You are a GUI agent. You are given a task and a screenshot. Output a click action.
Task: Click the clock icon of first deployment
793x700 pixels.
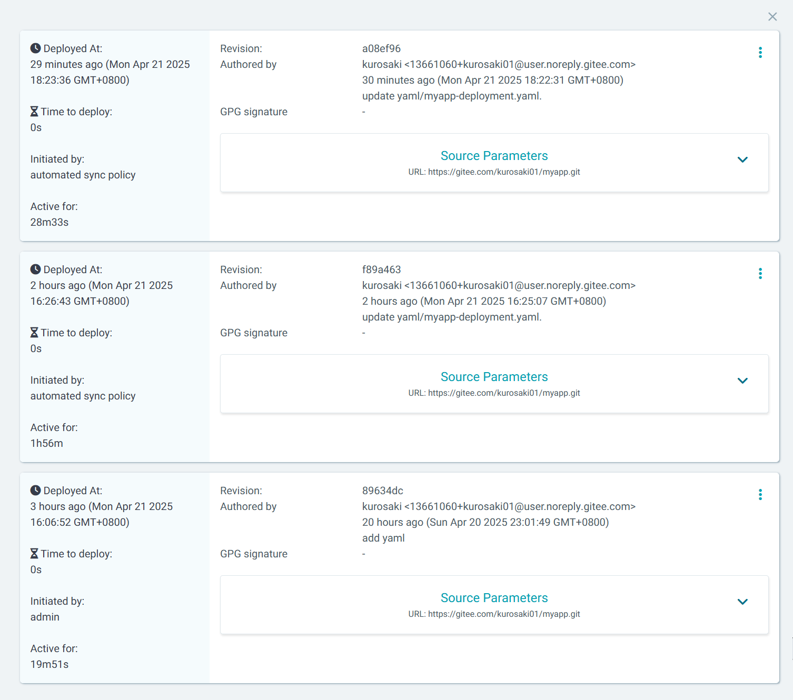click(35, 48)
